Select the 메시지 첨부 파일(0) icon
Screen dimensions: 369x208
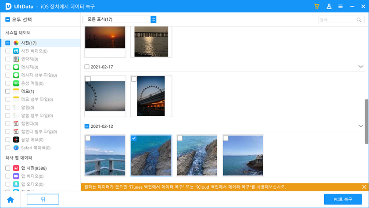tap(16, 75)
